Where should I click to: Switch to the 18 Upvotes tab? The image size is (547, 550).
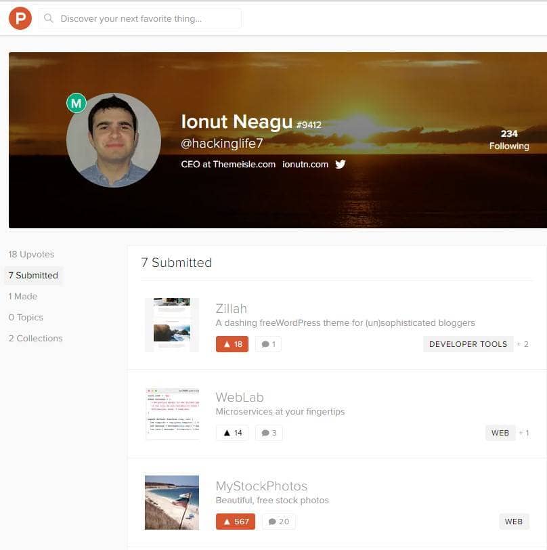pos(31,254)
